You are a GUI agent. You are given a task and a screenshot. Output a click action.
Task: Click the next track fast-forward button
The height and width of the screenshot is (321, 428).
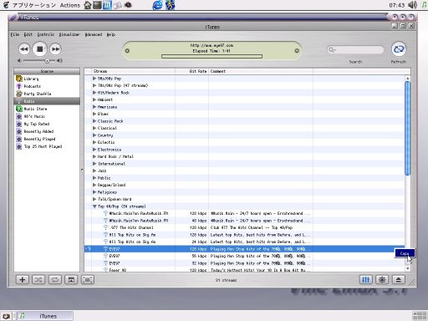pyautogui.click(x=55, y=49)
